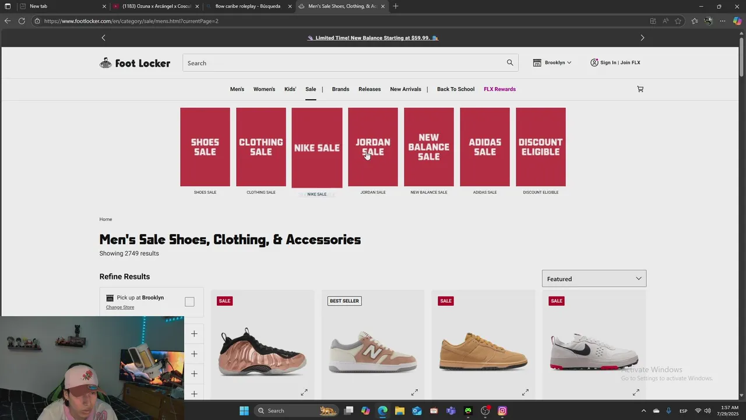746x420 pixels.
Task: Open Edge Read aloud icon
Action: [666, 21]
